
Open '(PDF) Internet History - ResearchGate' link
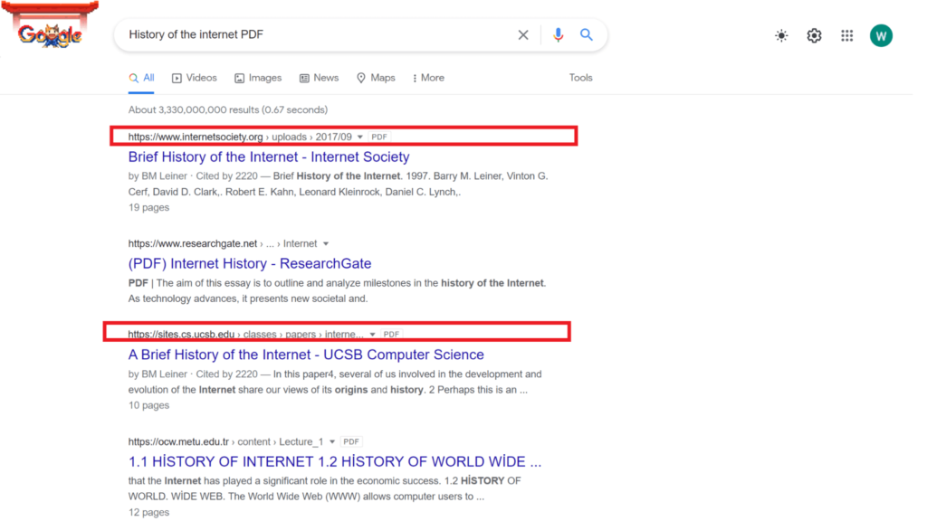pyautogui.click(x=250, y=264)
